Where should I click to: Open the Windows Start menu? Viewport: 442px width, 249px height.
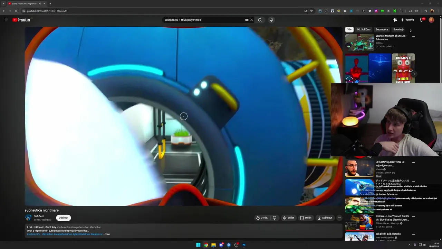coord(198,245)
